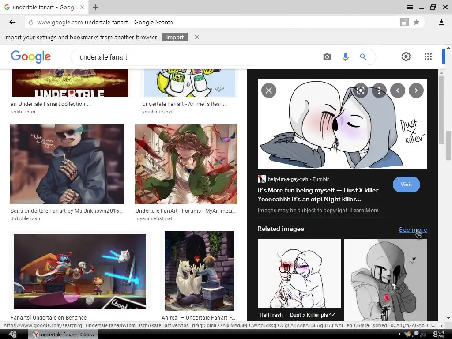This screenshot has width=452, height=339.
Task: Select the undertale fanart taskbar item
Action: pos(63,335)
